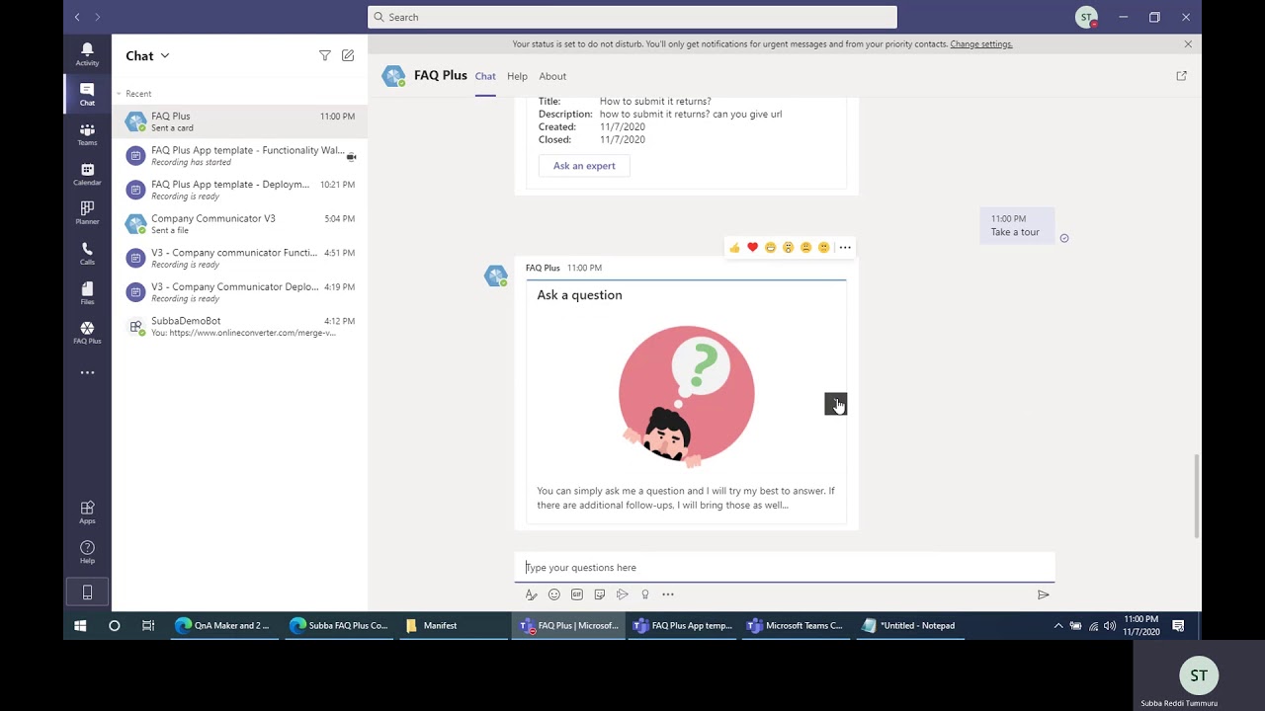Image resolution: width=1265 pixels, height=711 pixels.
Task: Switch to the About tab
Action: pyautogui.click(x=552, y=76)
